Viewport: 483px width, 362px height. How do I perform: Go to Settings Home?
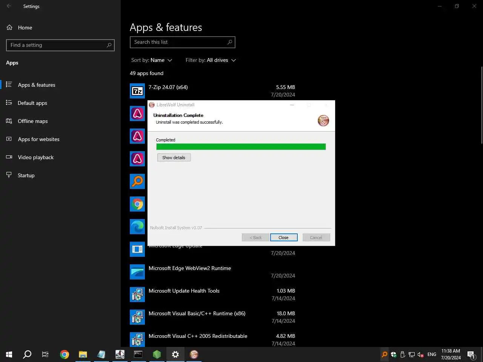point(60,28)
